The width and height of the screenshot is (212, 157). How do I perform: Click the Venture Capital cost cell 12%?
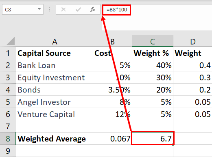[112, 114]
